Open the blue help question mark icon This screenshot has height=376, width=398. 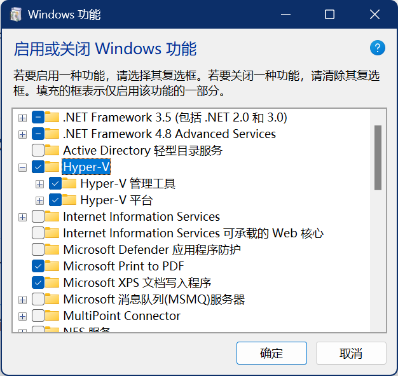coord(378,48)
